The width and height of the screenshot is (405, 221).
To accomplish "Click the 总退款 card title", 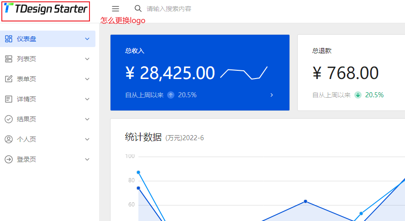I will coord(322,51).
